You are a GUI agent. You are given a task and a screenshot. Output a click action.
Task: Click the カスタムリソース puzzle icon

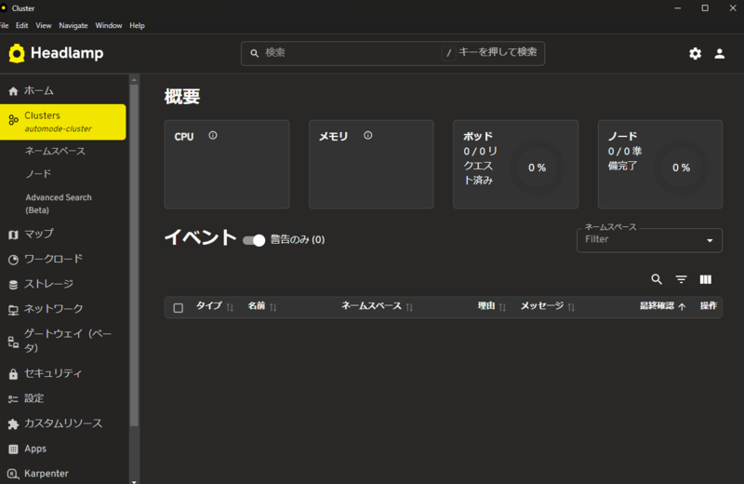click(x=13, y=424)
